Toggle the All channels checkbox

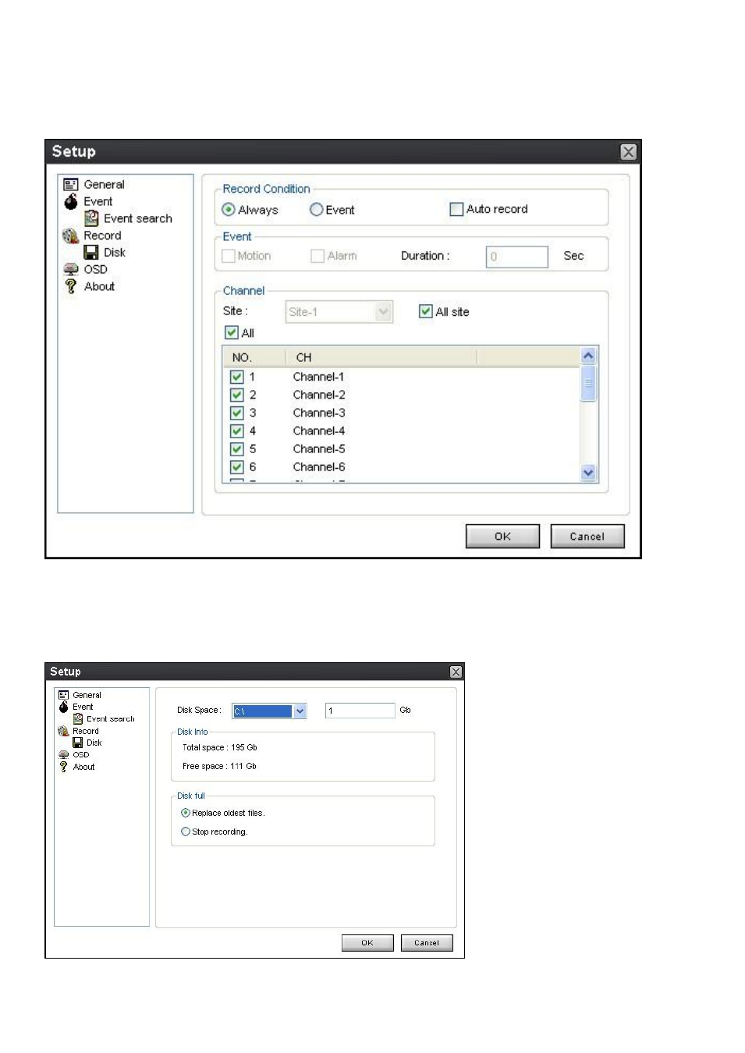click(x=232, y=332)
